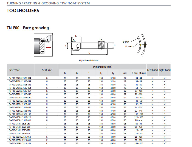The width and height of the screenshot is (192, 147).
Task: Click the "Right hand shown" caption
Action: (x=89, y=60)
